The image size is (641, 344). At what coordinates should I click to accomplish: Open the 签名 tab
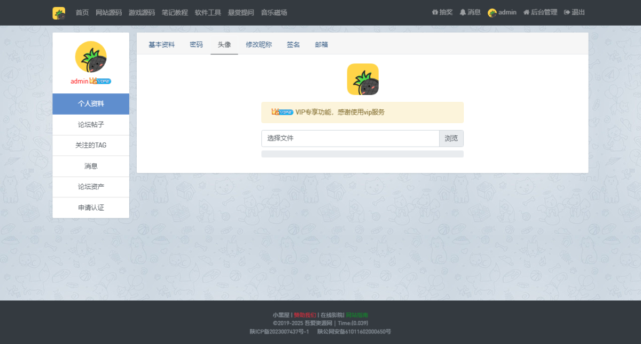(293, 45)
